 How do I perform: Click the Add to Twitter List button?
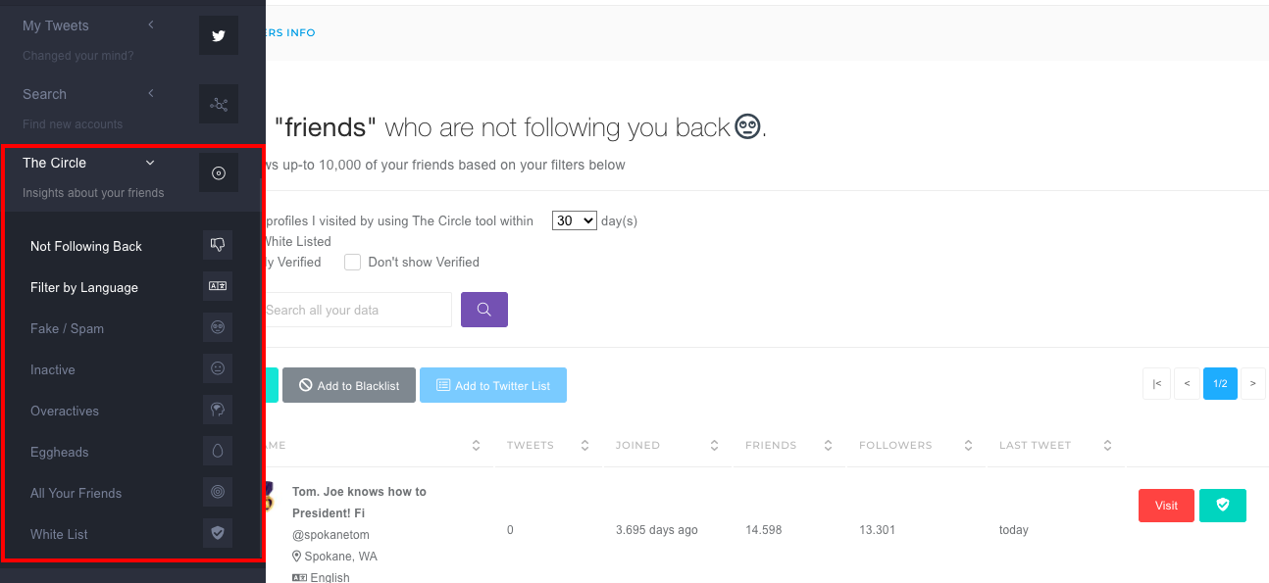click(493, 386)
